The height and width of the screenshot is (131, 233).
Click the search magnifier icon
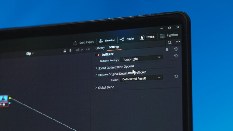click(x=170, y=43)
